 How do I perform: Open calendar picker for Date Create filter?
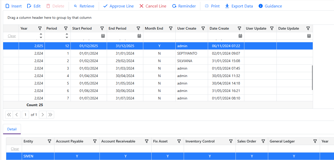(x=240, y=36)
